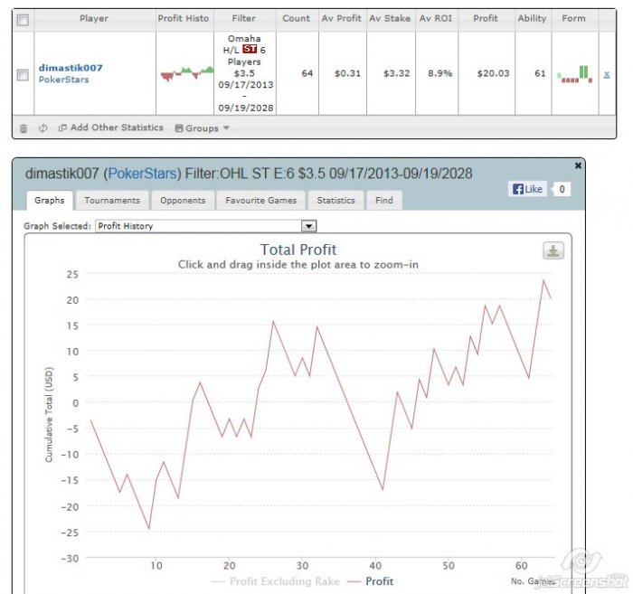The height and width of the screenshot is (594, 633).
Task: Sort by the Av Stake column header
Action: (x=390, y=19)
